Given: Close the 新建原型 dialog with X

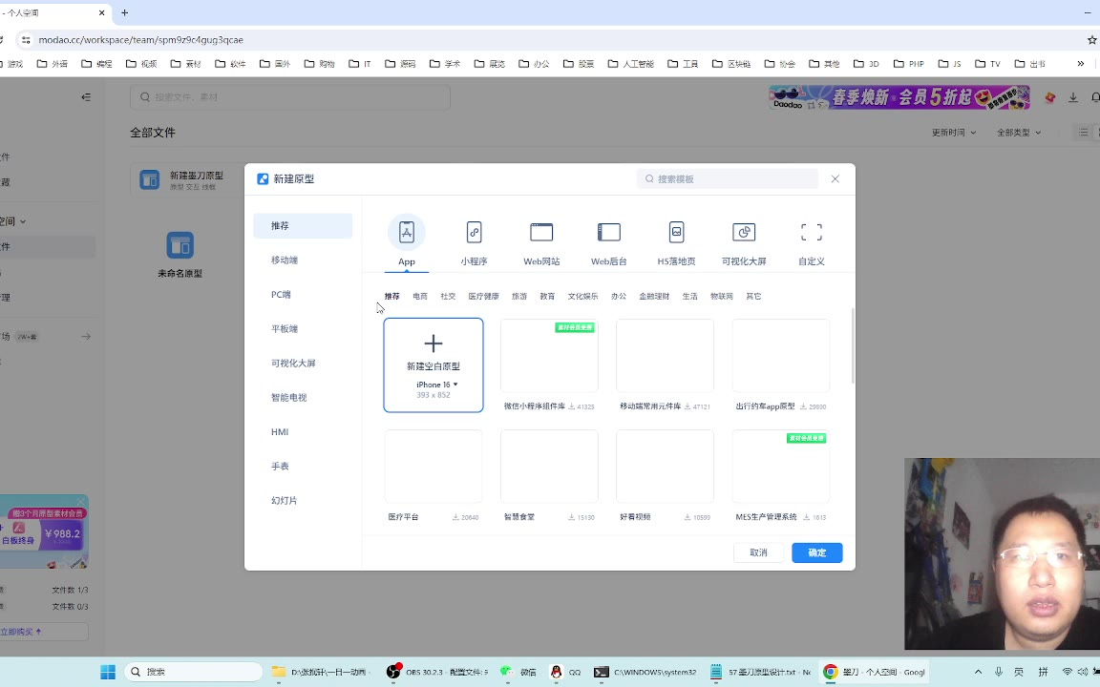Looking at the screenshot, I should [835, 178].
